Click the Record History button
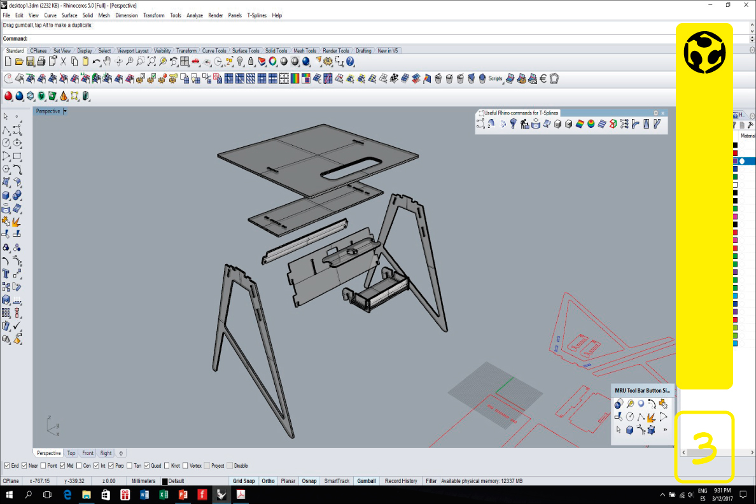The width and height of the screenshot is (756, 504). (x=401, y=481)
